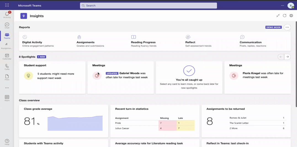Click the Help icon in the sidebar
297x147 pixels.
(7, 142)
